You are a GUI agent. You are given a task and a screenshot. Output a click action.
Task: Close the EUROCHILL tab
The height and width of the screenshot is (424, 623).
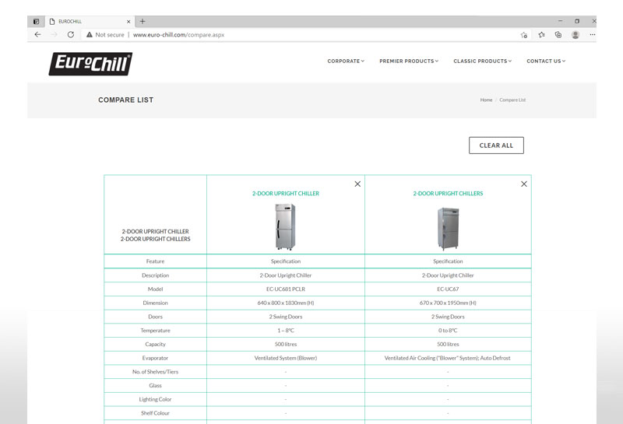point(128,22)
